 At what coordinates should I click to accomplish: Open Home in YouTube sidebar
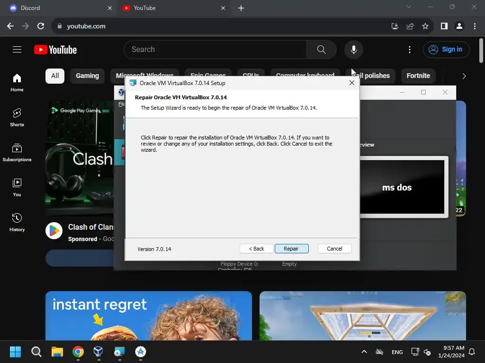point(17,83)
